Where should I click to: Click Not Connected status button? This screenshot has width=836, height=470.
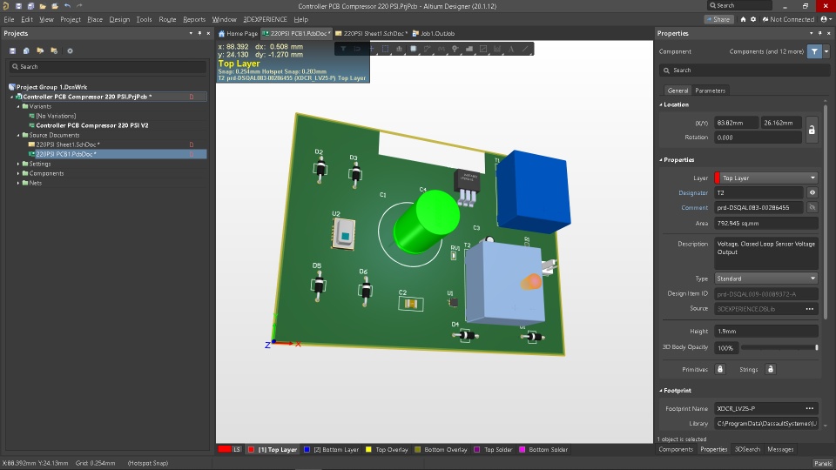click(788, 19)
